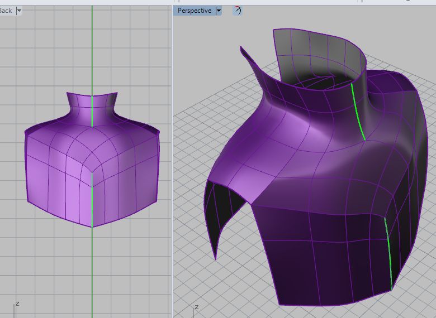
Task: Select green corner curve at lower right Perspective
Action: tap(388, 254)
